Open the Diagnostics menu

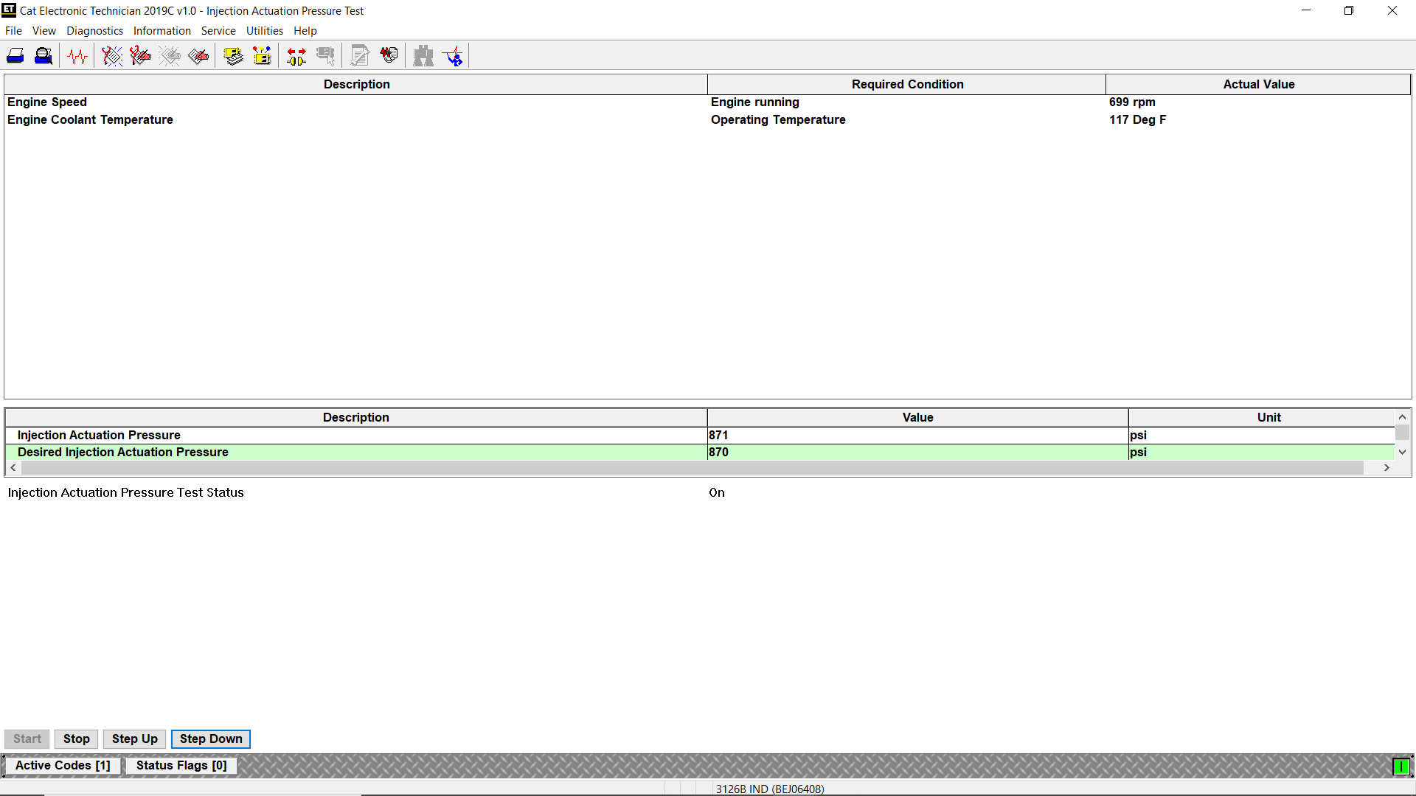pyautogui.click(x=94, y=31)
